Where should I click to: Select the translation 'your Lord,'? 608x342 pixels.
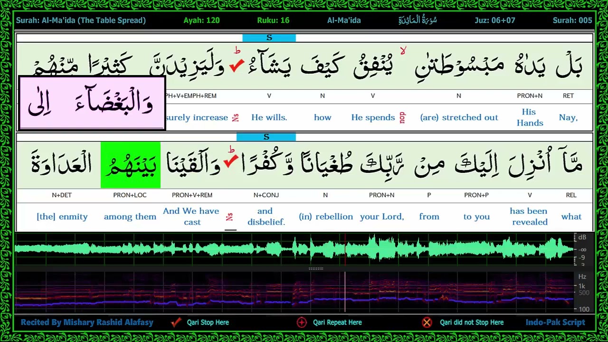pyautogui.click(x=382, y=217)
